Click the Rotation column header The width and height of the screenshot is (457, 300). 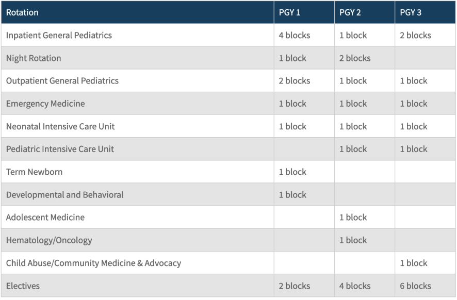(x=22, y=12)
